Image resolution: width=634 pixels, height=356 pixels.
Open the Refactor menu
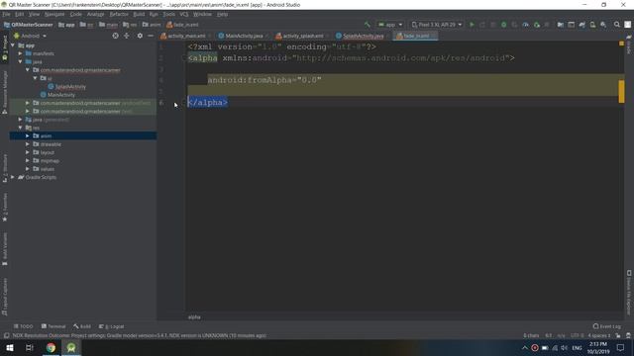119,14
